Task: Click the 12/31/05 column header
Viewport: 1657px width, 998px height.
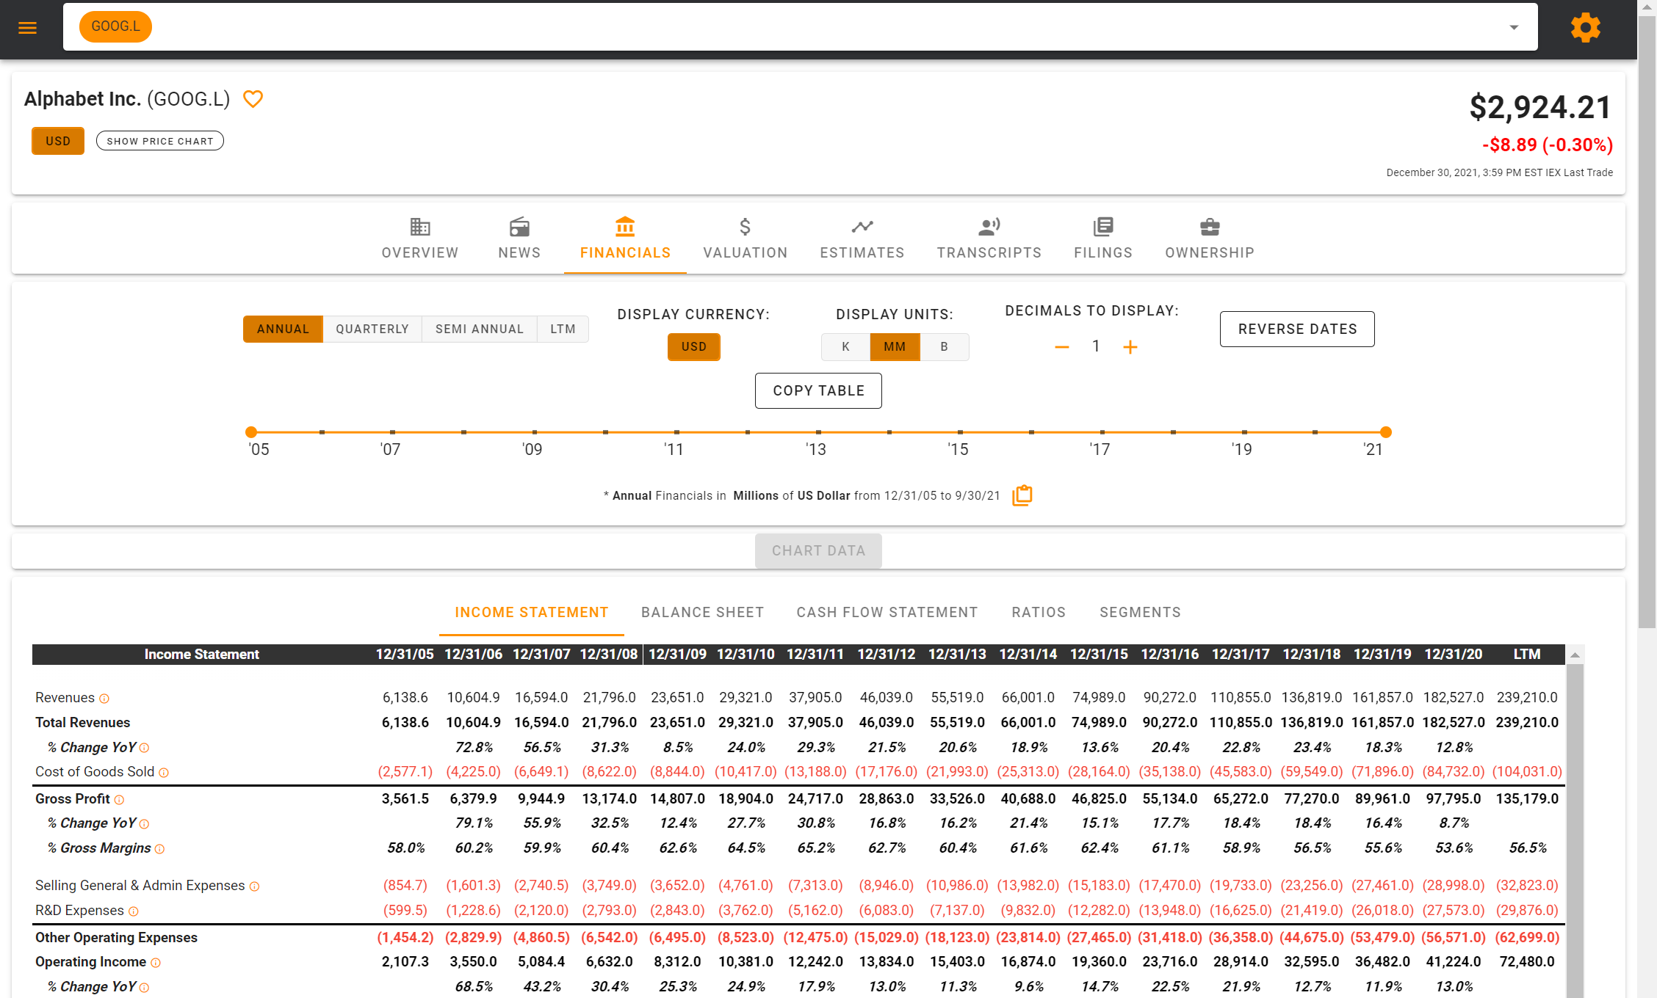Action: pyautogui.click(x=405, y=655)
